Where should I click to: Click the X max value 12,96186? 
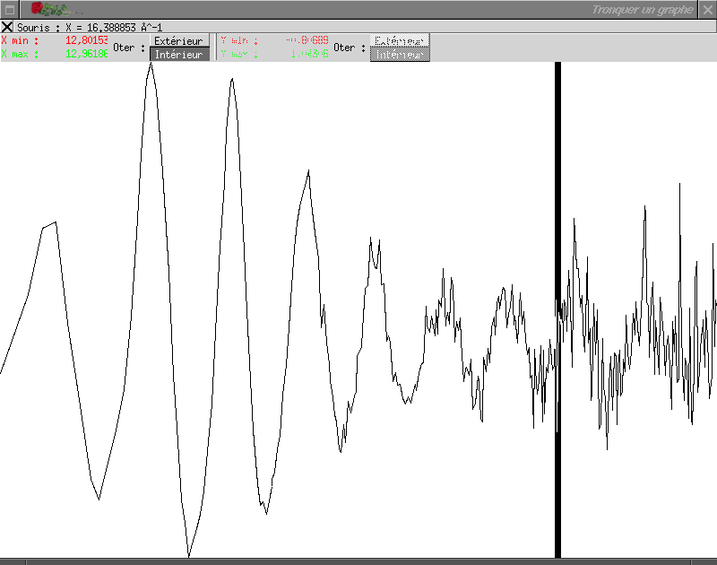pos(86,54)
